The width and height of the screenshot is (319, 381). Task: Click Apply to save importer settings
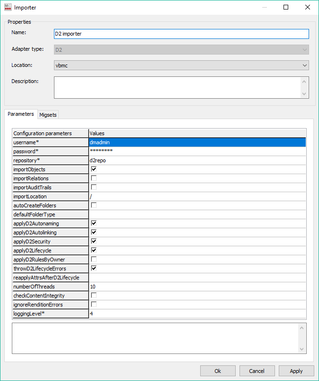[x=296, y=371]
